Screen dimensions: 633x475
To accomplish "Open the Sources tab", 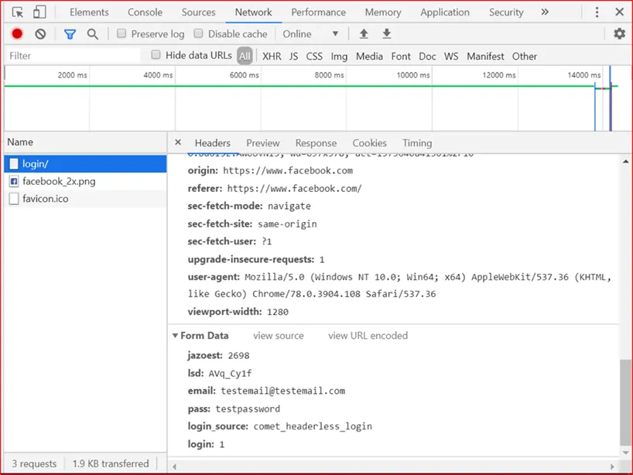I will pos(198,12).
